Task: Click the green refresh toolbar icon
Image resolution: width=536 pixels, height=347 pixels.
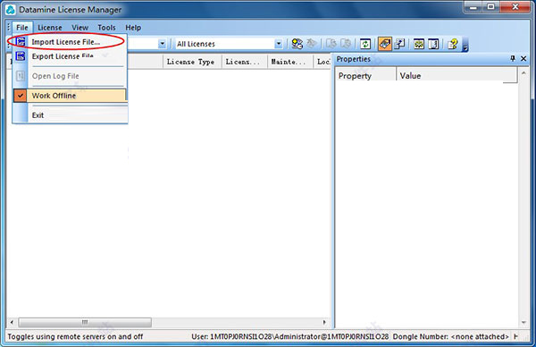Action: (x=365, y=44)
